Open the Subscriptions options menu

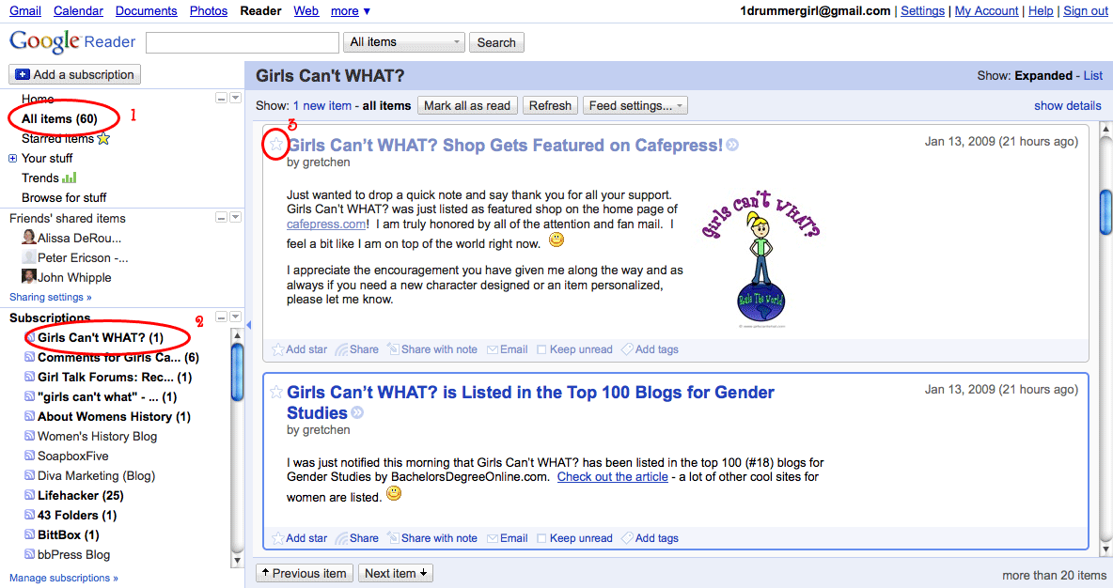tap(236, 317)
